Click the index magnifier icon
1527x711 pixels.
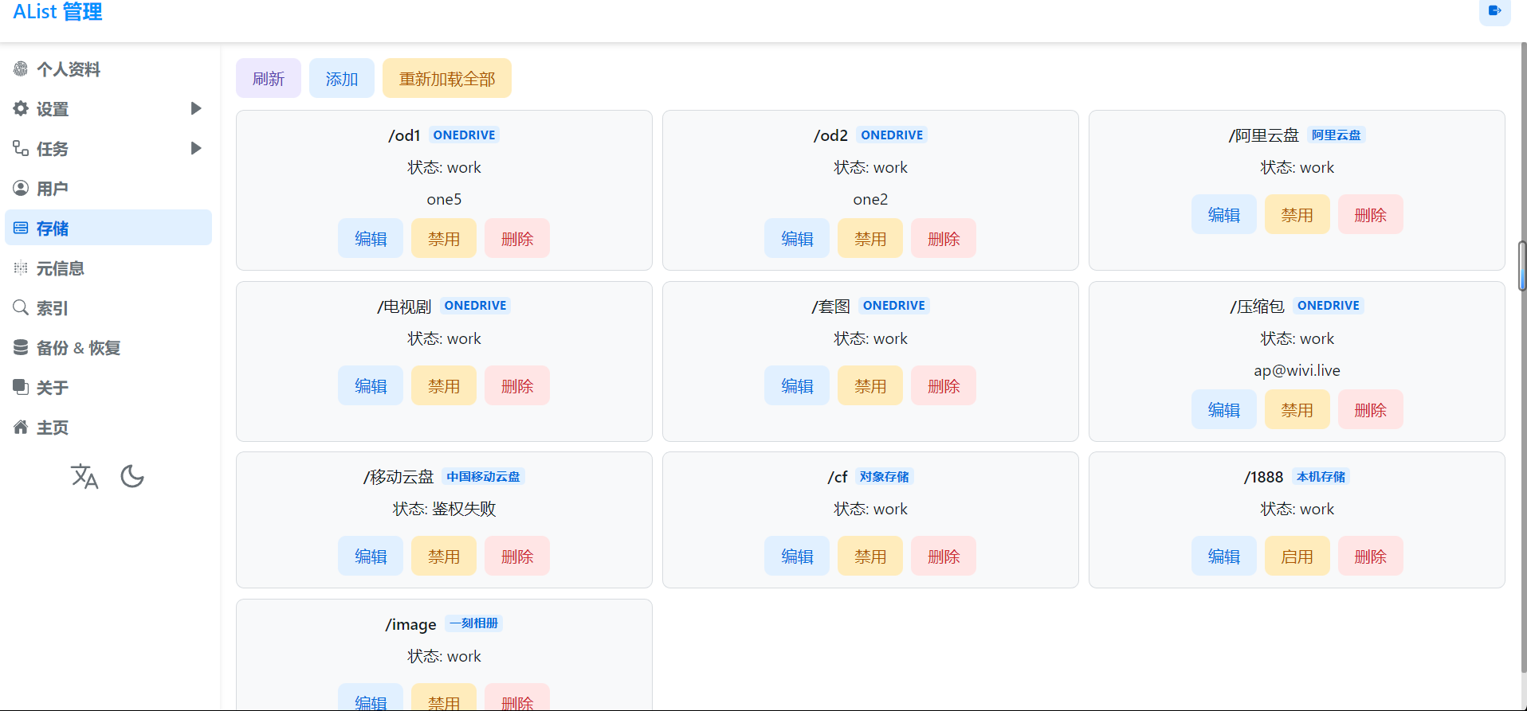[21, 307]
